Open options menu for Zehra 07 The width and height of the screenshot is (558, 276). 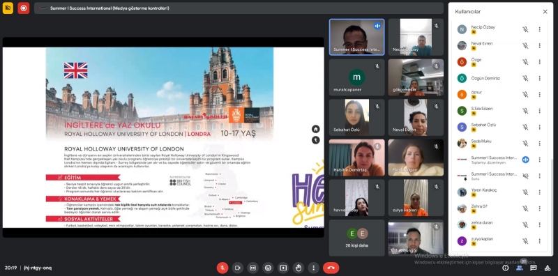(x=539, y=208)
